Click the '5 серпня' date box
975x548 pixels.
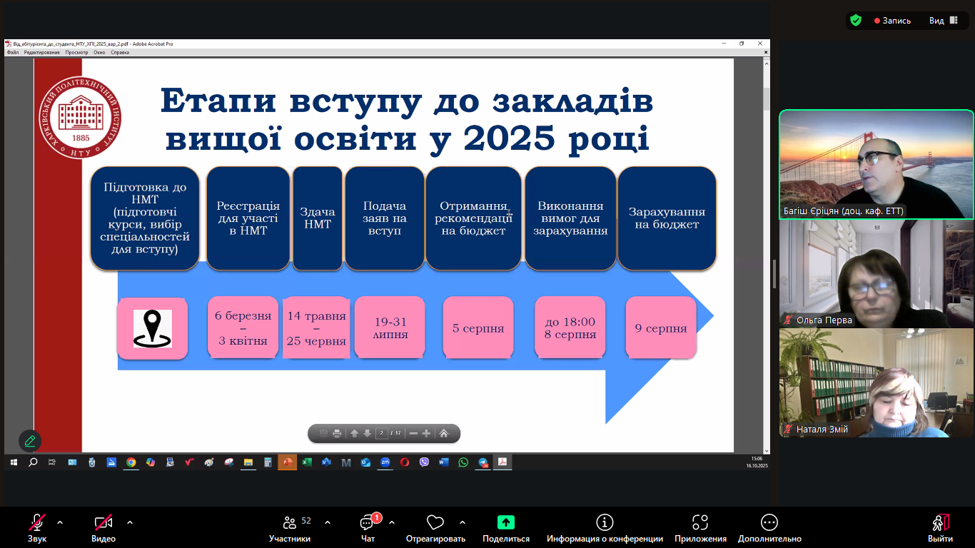[478, 328]
